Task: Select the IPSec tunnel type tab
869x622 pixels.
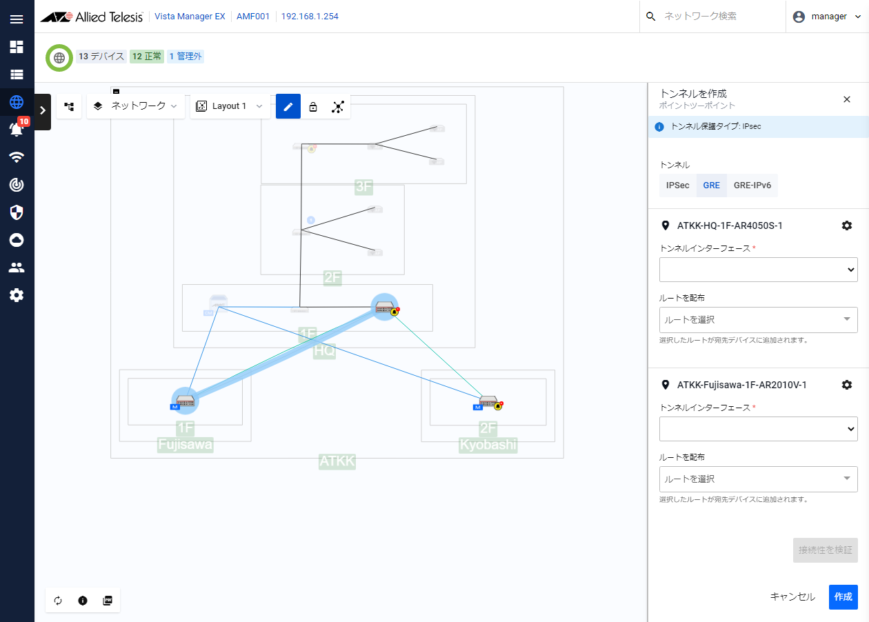Action: pyautogui.click(x=677, y=185)
